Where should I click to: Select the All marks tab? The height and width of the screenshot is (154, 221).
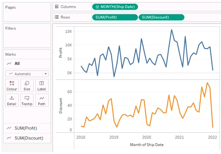(x=27, y=64)
